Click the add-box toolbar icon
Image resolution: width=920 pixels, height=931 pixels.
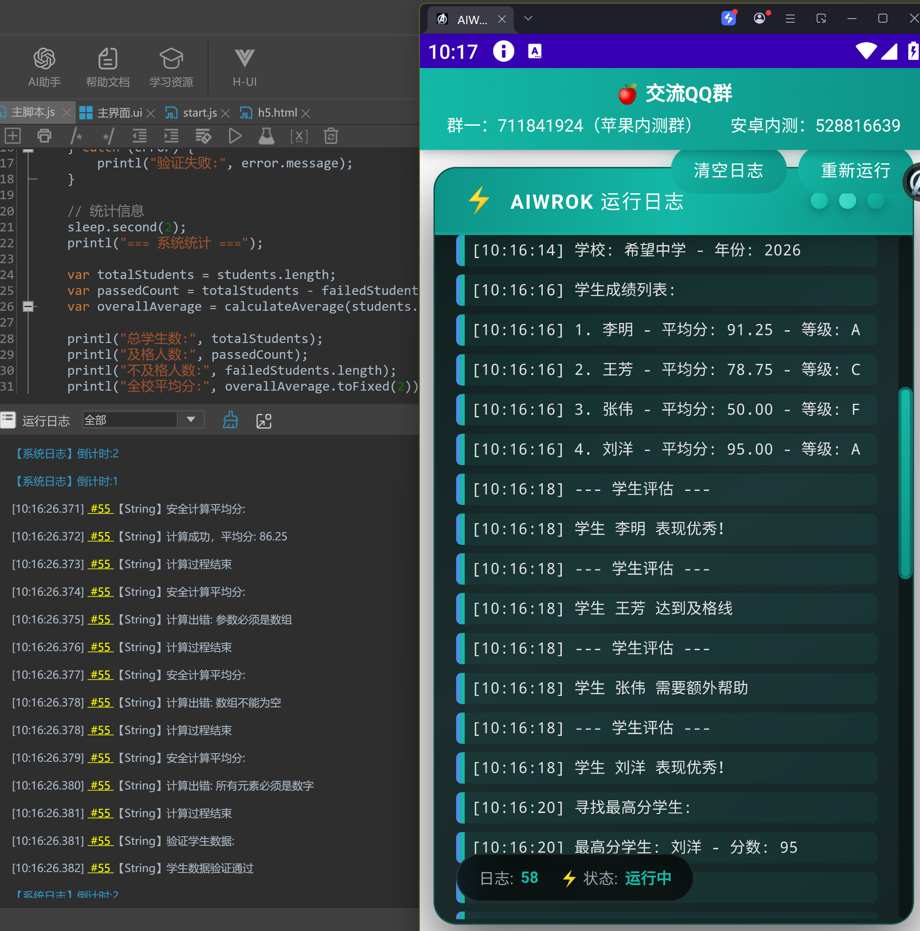coord(13,136)
